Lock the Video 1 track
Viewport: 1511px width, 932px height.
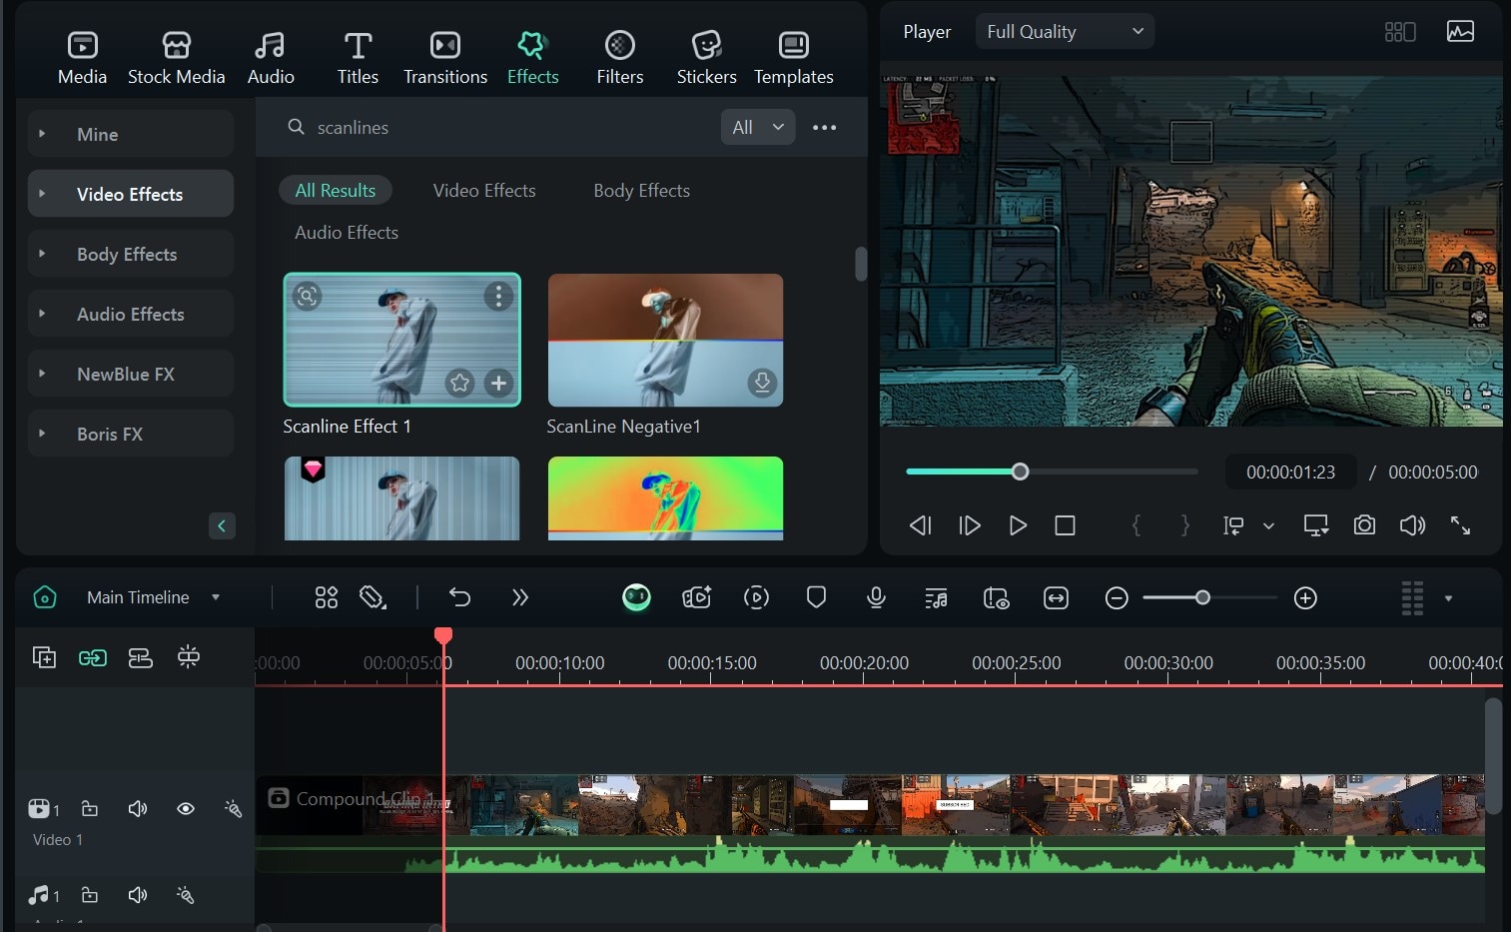tap(90, 808)
